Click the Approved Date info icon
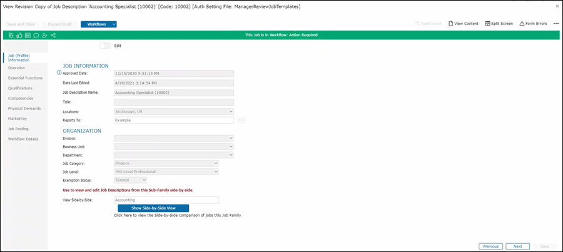Screen dimensions: 563x252 (x=59, y=73)
